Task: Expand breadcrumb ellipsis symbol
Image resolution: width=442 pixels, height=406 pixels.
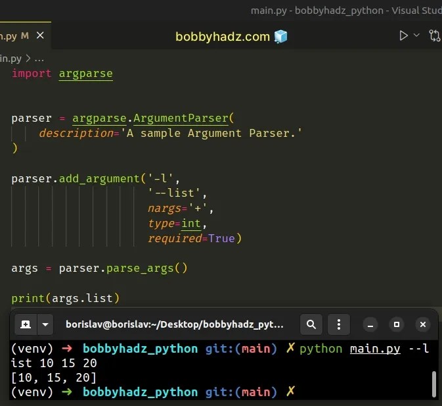Action: click(x=39, y=59)
